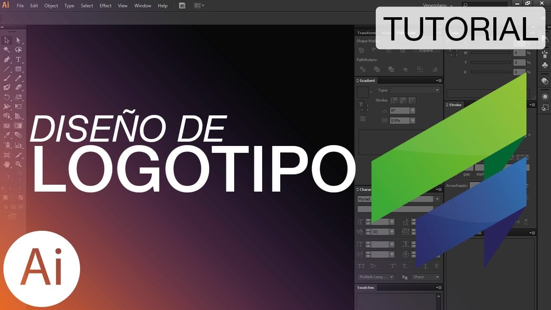
Task: Select the Pen tool
Action: pyautogui.click(x=7, y=59)
